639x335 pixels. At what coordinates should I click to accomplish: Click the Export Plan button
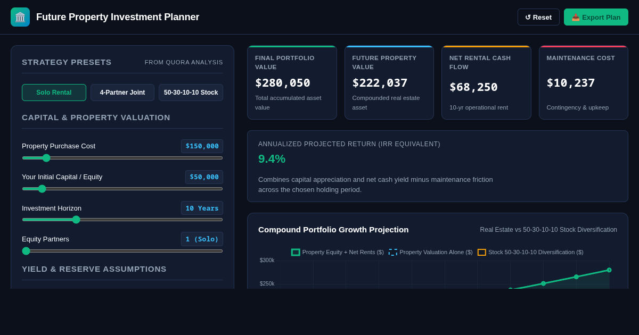pos(596,17)
